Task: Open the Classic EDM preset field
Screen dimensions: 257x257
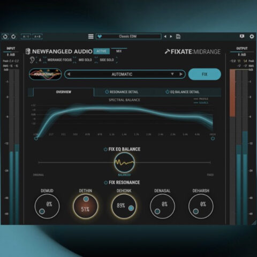Action: tap(128, 36)
